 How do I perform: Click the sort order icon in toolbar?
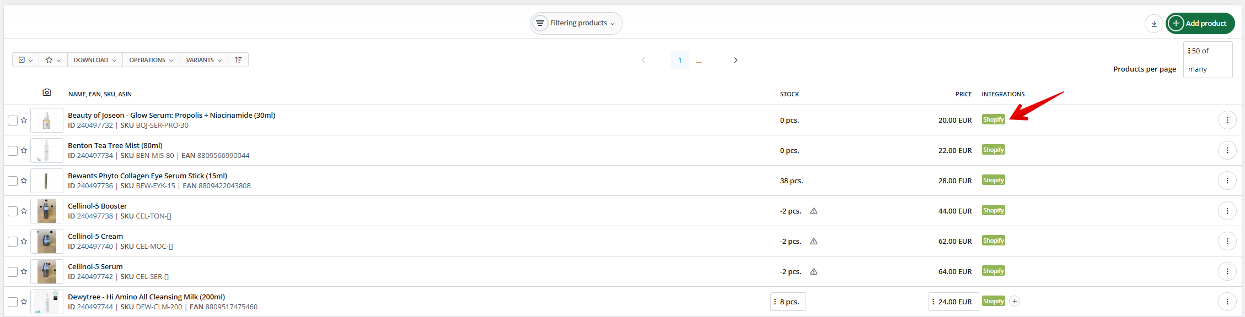pyautogui.click(x=238, y=60)
